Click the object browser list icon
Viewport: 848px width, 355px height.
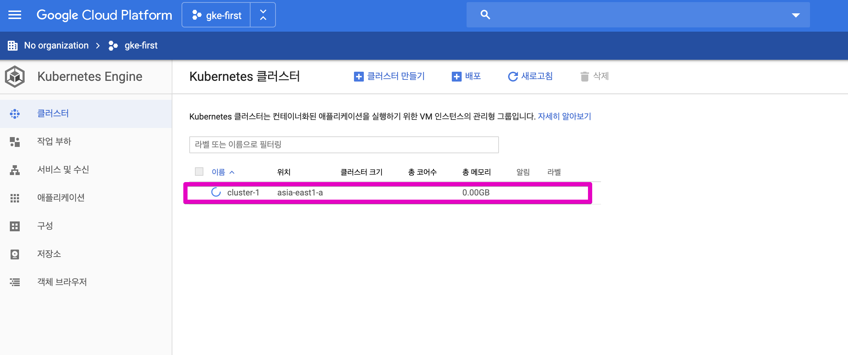point(15,282)
